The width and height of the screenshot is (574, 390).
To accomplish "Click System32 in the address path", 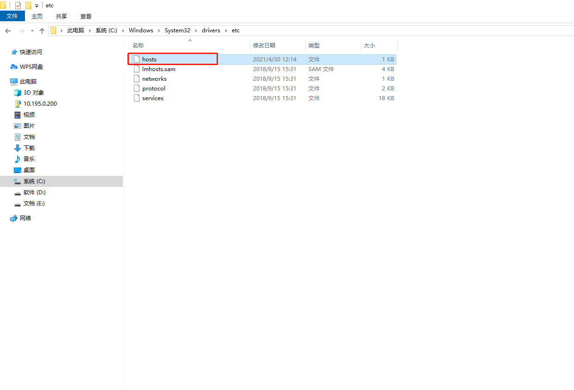I will pos(177,30).
